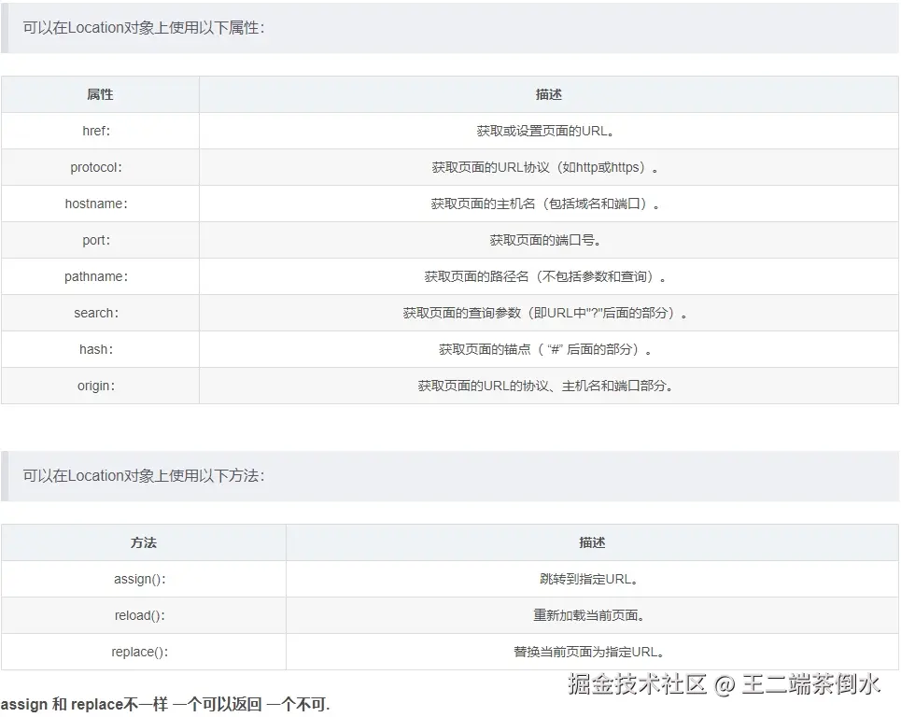Click the 'pathname:' property cell

100,276
